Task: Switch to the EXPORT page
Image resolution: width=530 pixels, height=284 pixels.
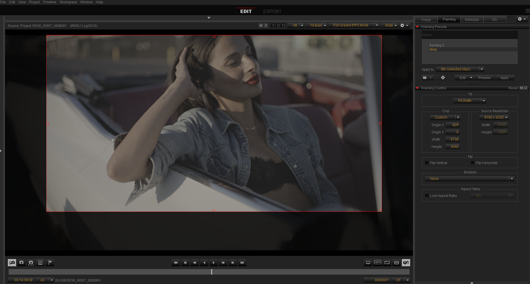Action: 272,11
